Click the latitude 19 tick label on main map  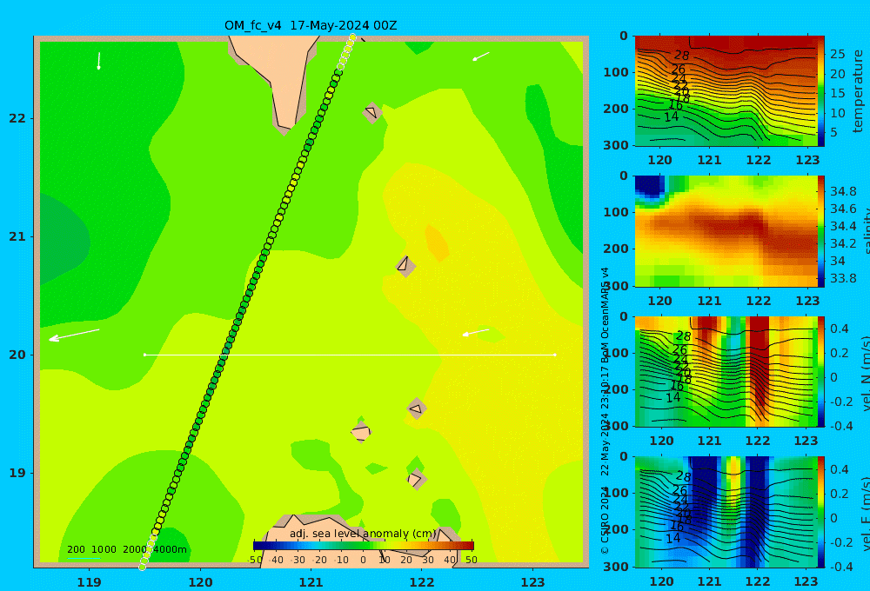click(x=17, y=473)
